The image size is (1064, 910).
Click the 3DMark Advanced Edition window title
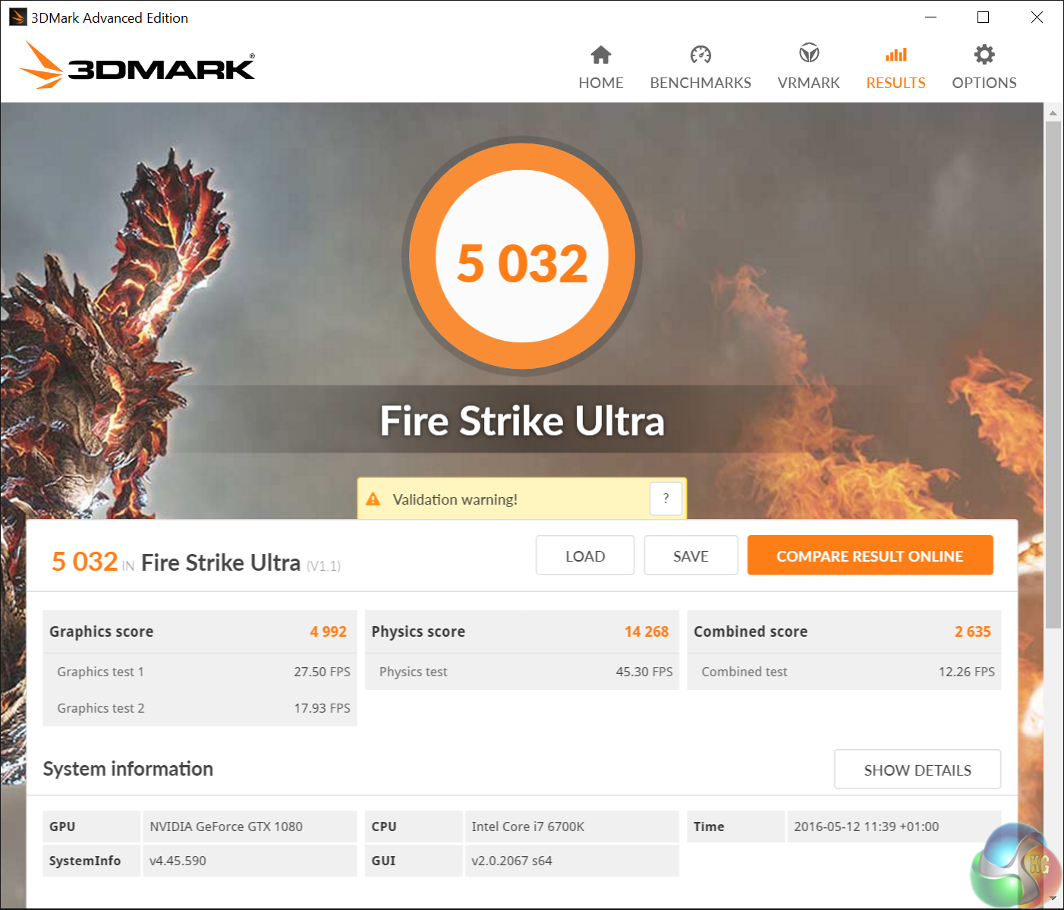point(109,17)
